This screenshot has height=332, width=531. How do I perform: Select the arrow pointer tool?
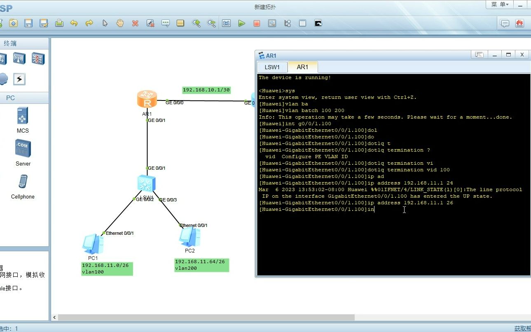coord(105,23)
